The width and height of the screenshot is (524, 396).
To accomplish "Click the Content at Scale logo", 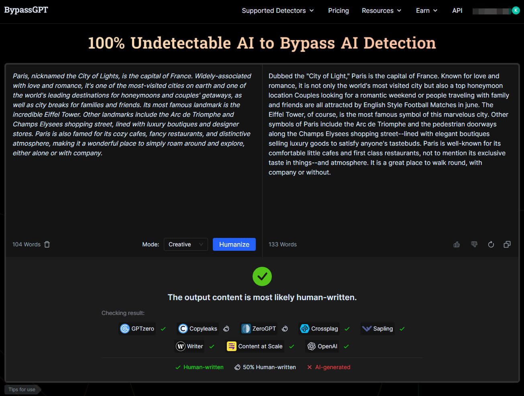I will 232,346.
